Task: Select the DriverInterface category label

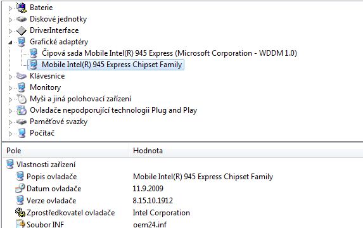Action: click(x=54, y=30)
